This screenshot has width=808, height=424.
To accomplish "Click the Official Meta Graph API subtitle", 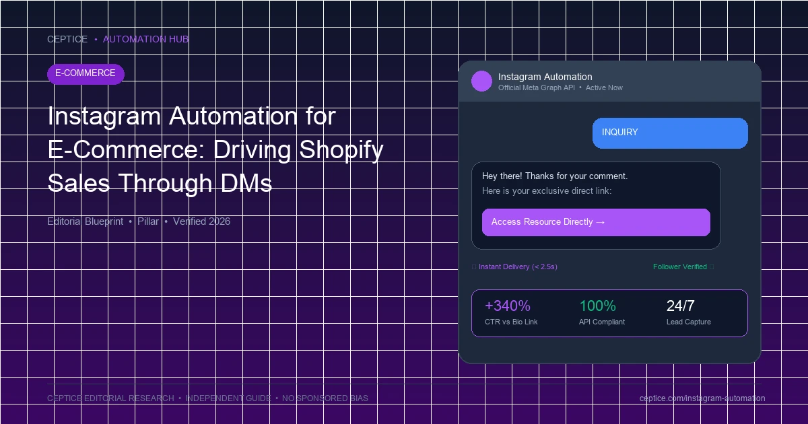I will coord(537,88).
